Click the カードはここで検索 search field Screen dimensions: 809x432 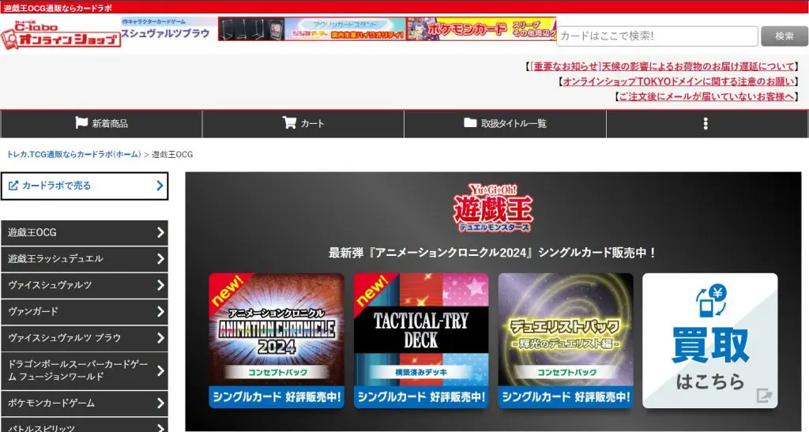tap(657, 36)
